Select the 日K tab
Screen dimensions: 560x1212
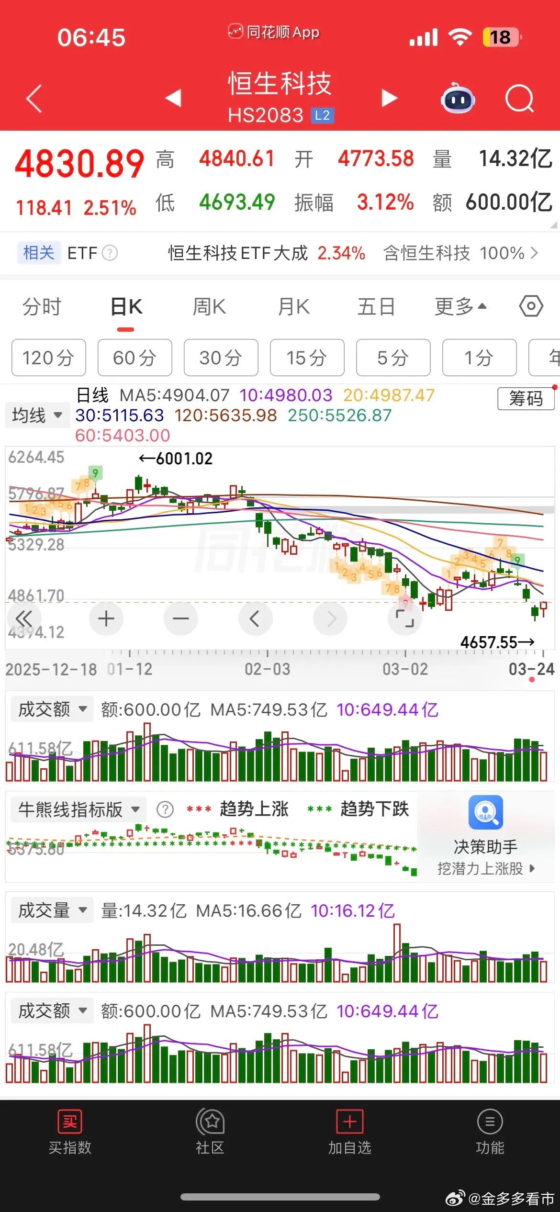tap(126, 306)
